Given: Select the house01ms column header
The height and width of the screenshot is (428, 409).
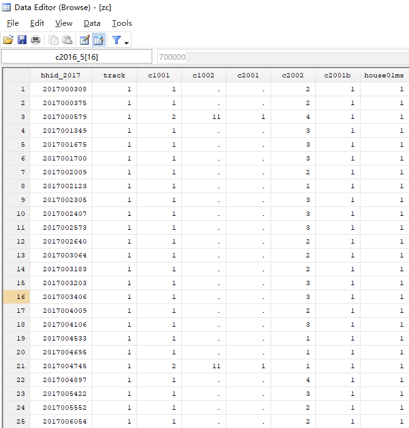Looking at the screenshot, I should [384, 76].
